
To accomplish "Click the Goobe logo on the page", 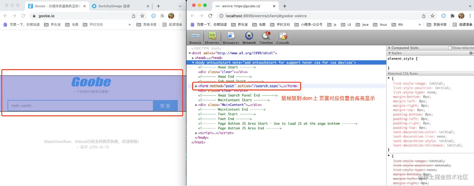I will (91, 82).
